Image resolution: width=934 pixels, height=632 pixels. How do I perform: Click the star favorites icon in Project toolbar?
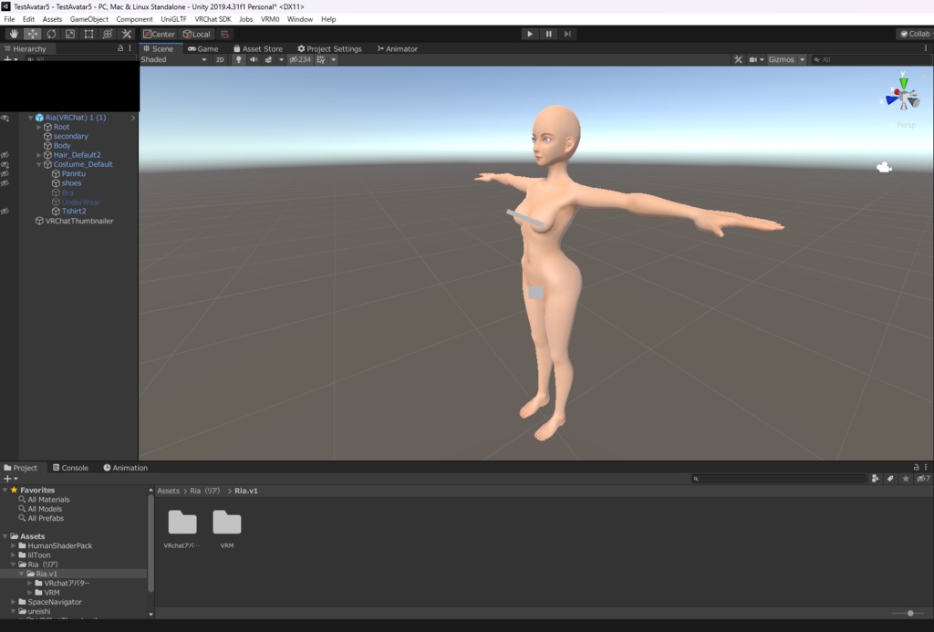906,478
